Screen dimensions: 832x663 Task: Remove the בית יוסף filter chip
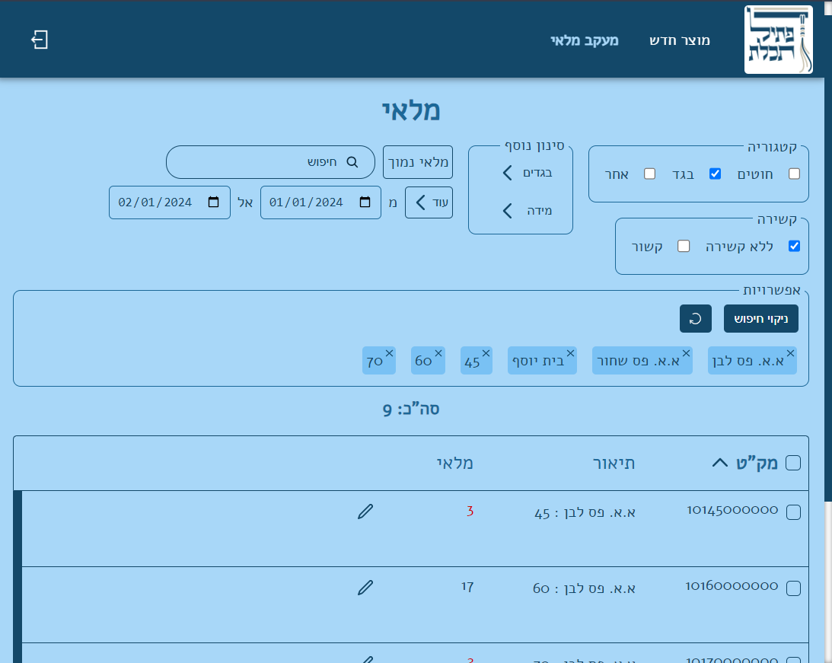pos(570,353)
